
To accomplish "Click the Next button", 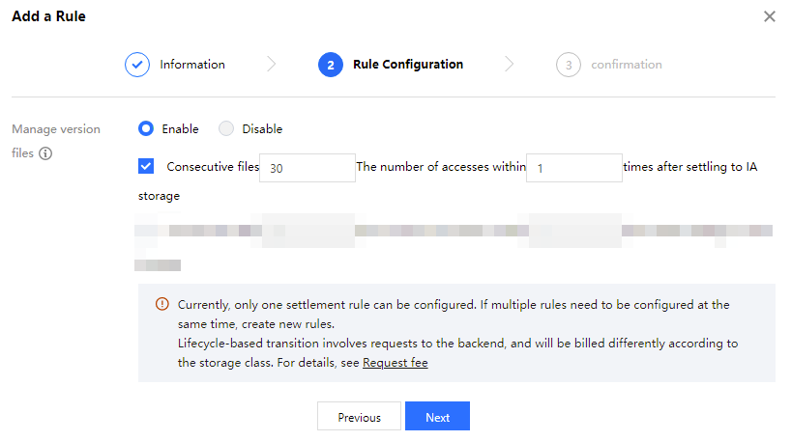I will pos(437,417).
